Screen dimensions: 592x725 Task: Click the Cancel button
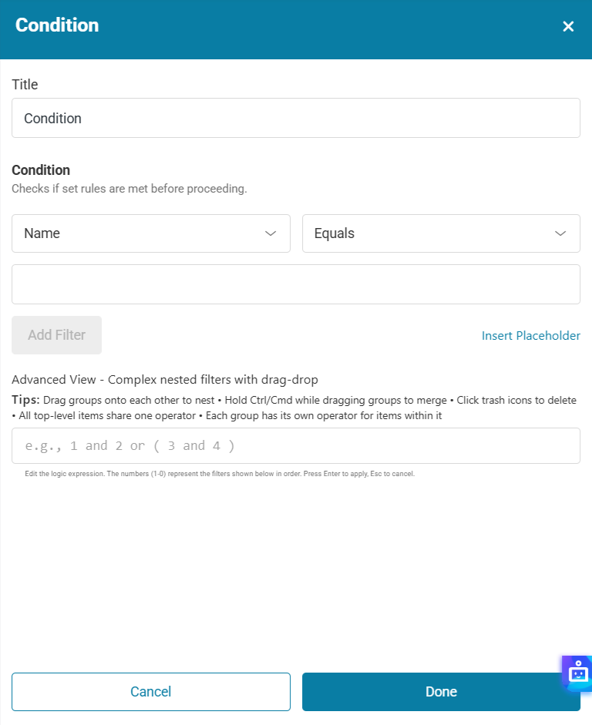tap(151, 692)
